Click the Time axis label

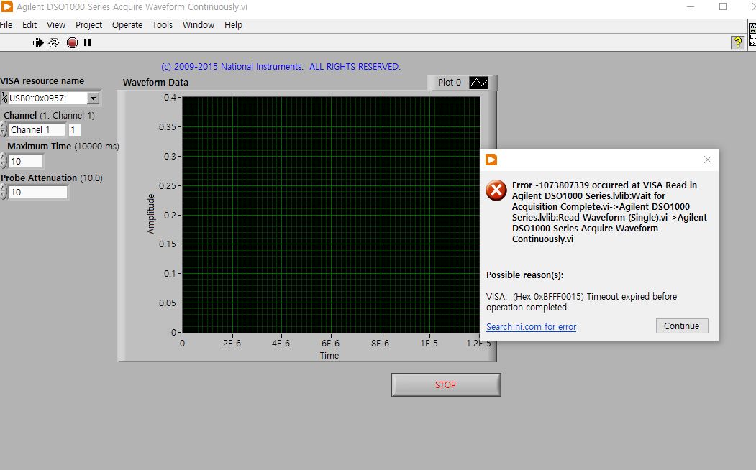pos(329,356)
